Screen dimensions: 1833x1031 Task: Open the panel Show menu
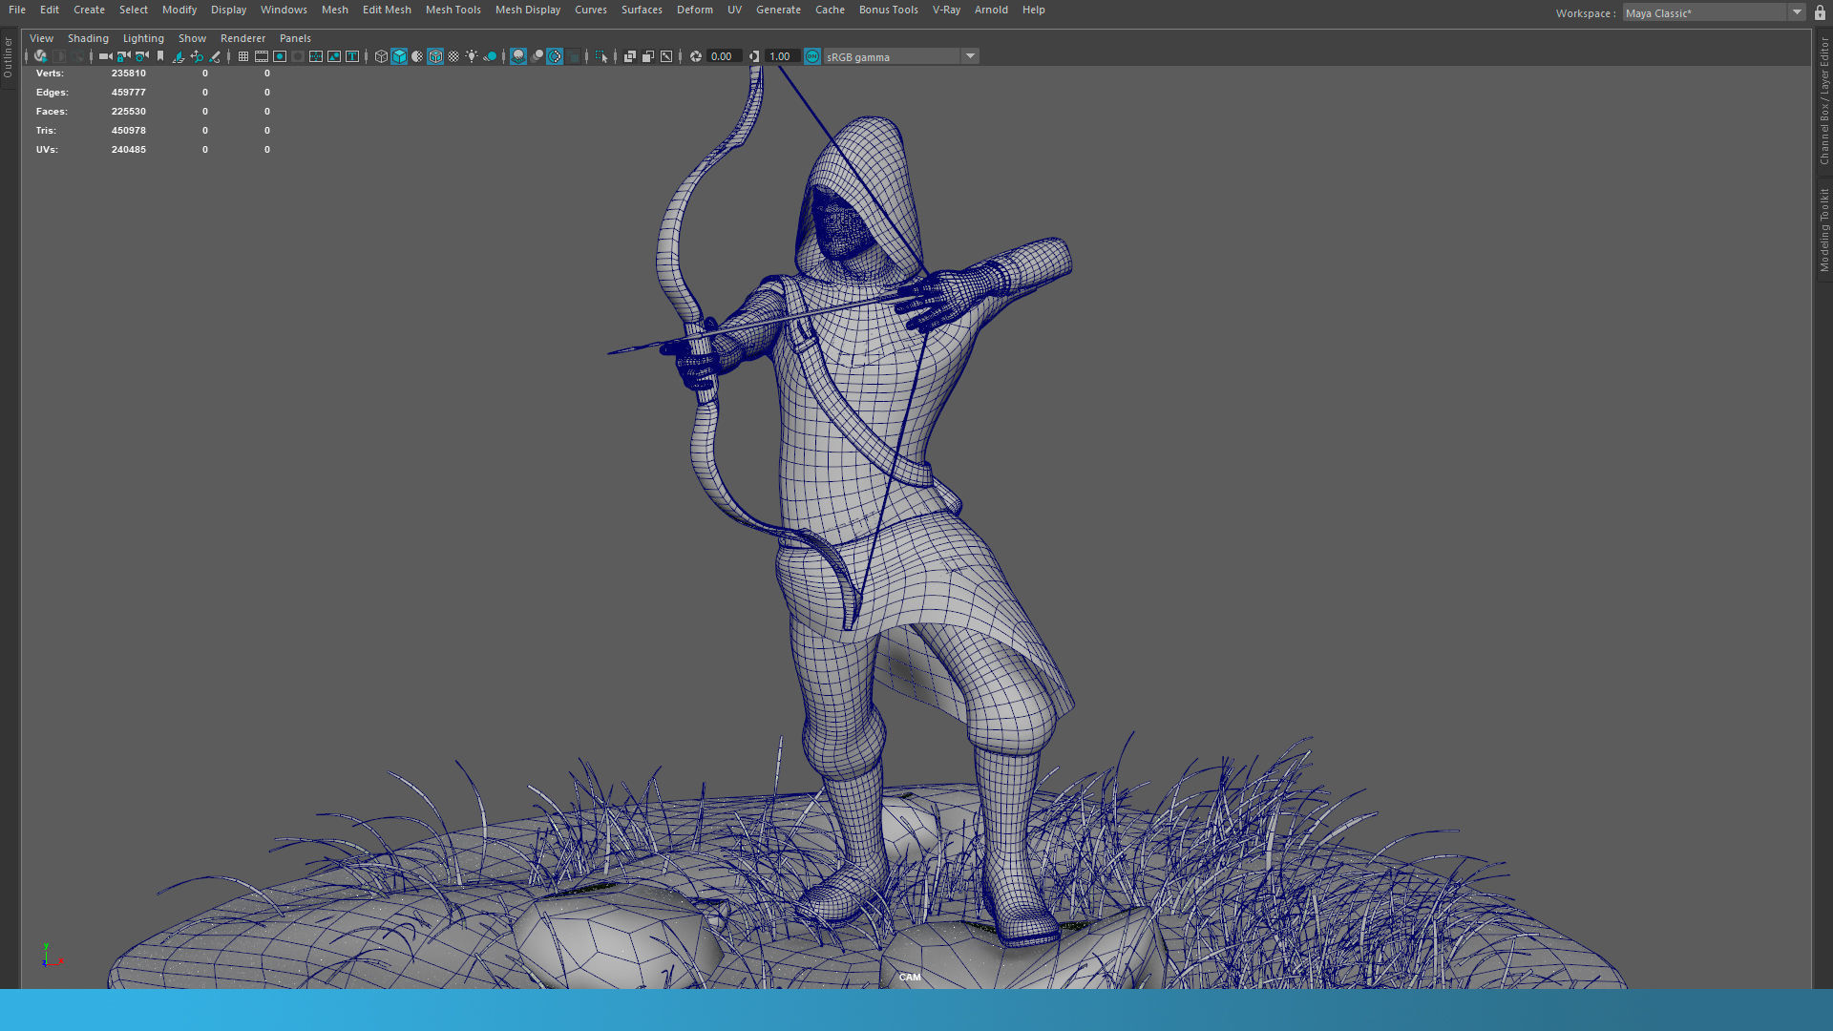click(x=192, y=38)
